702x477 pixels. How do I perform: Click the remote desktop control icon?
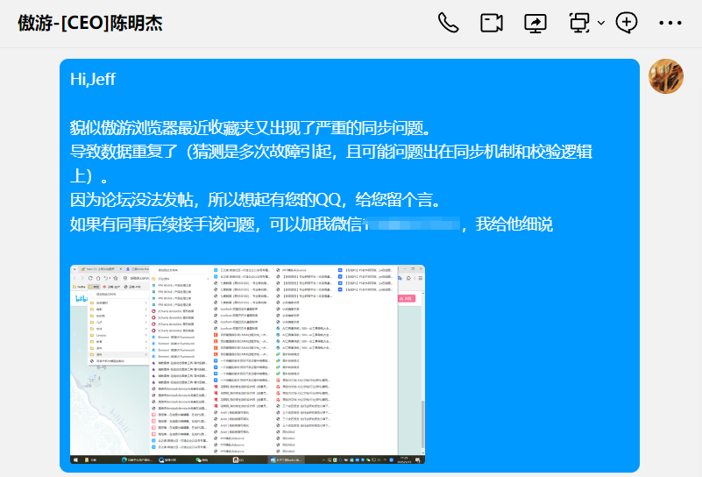(579, 23)
